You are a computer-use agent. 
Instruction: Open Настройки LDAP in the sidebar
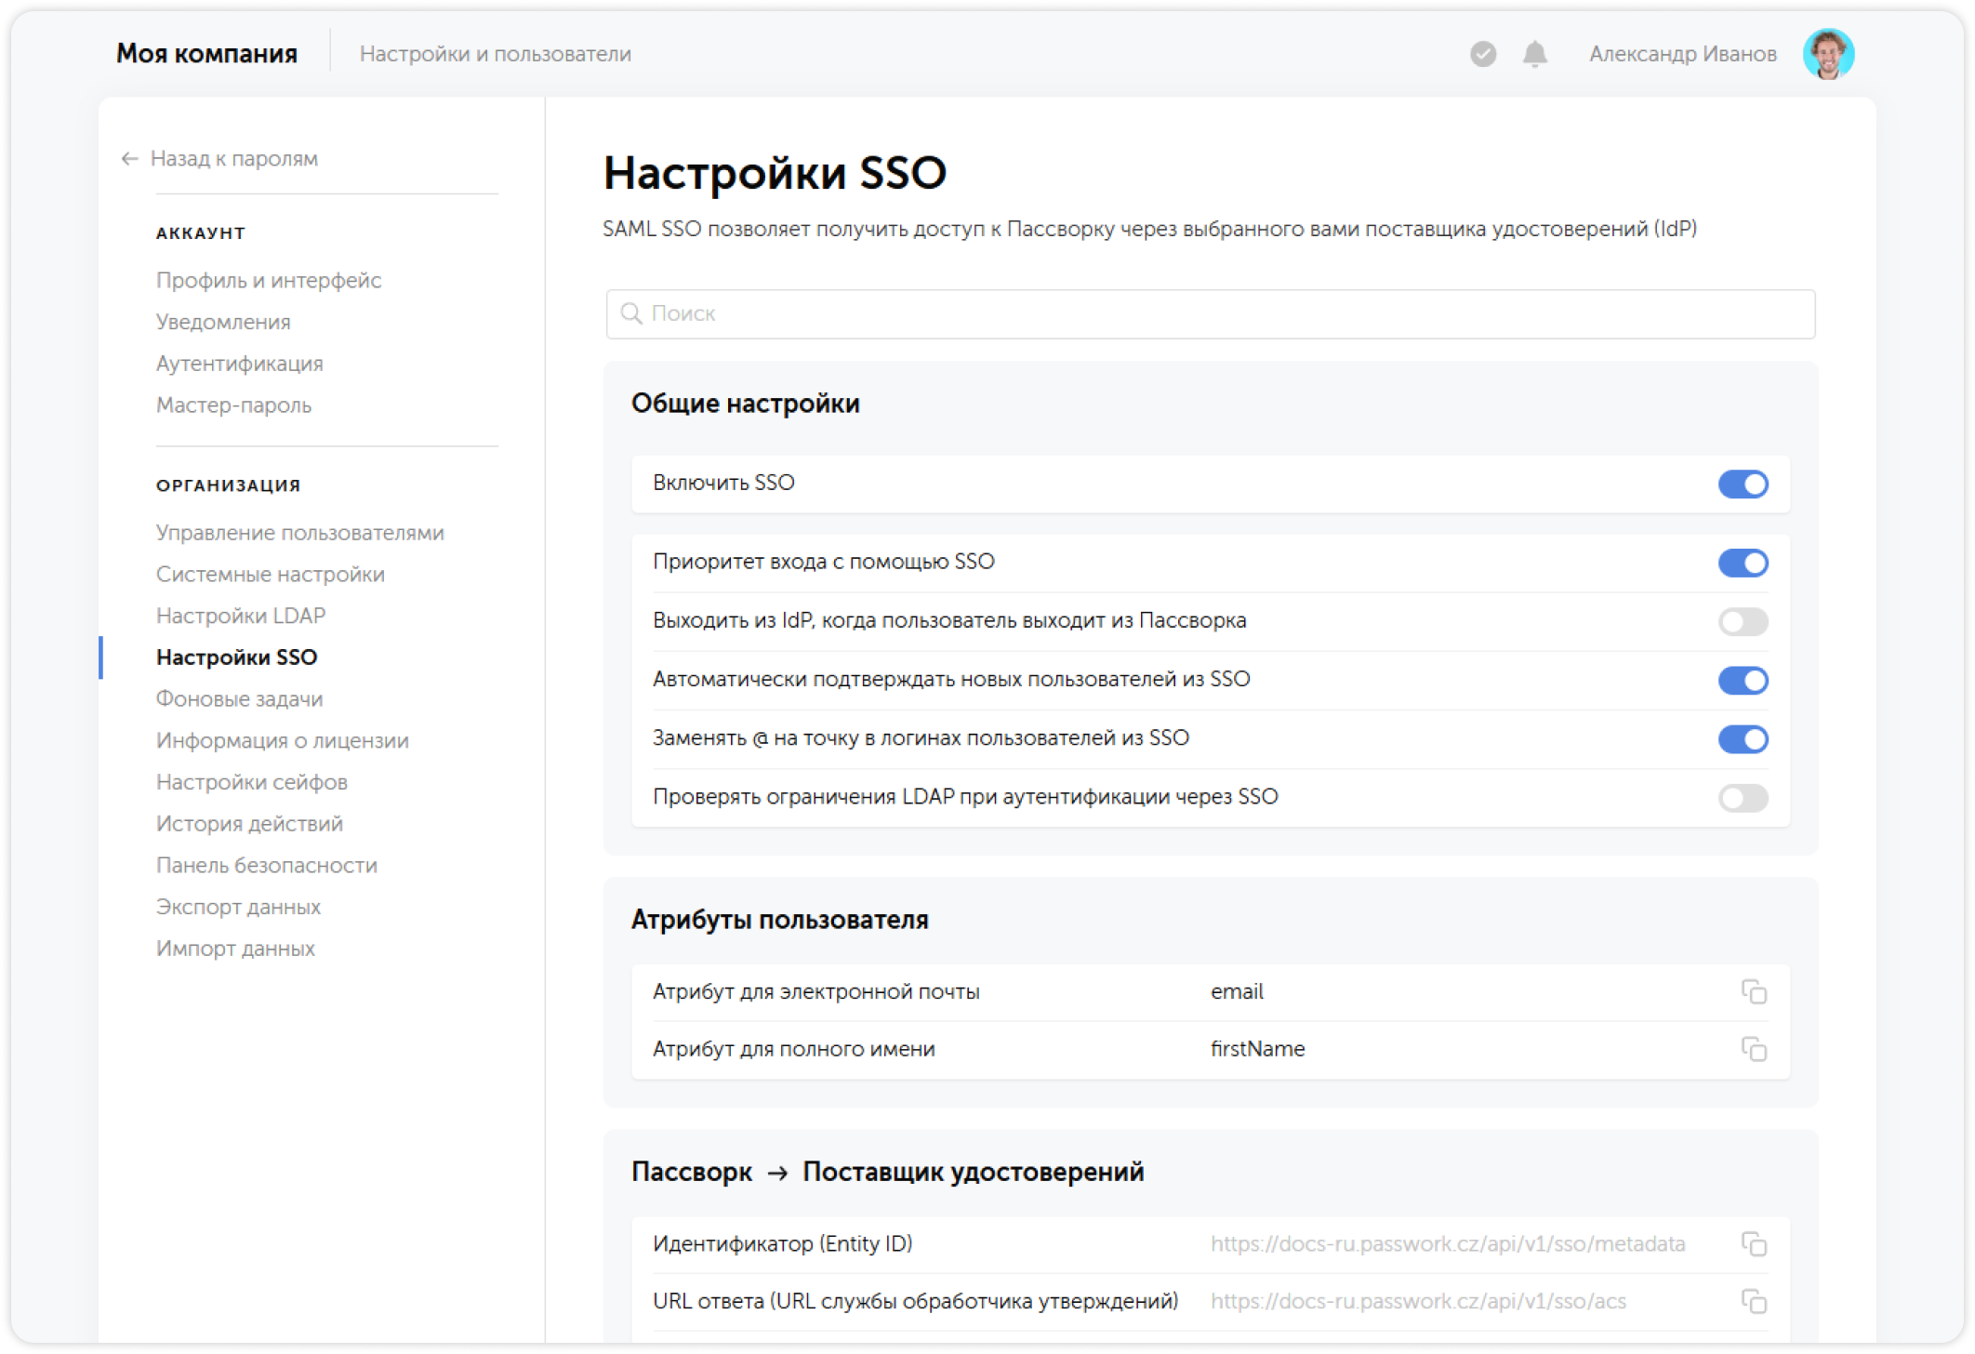point(241,615)
